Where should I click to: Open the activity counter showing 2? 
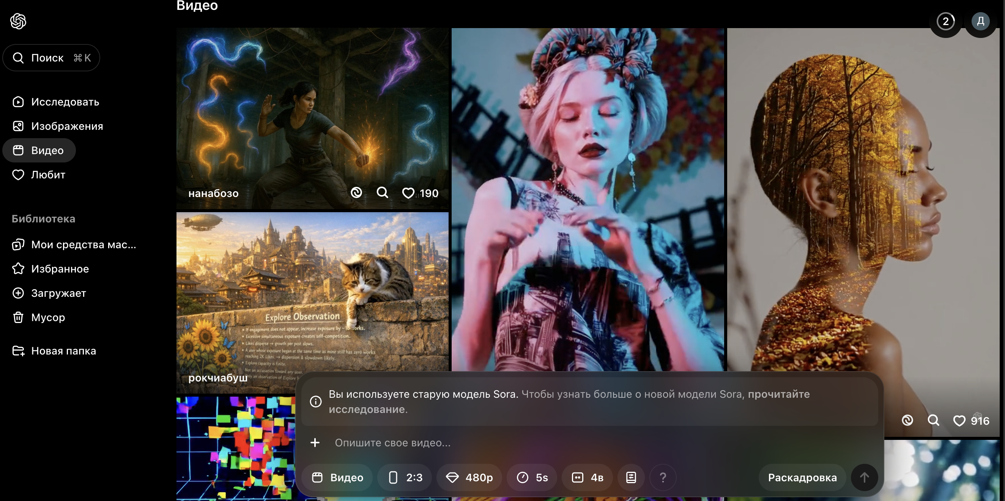(945, 21)
